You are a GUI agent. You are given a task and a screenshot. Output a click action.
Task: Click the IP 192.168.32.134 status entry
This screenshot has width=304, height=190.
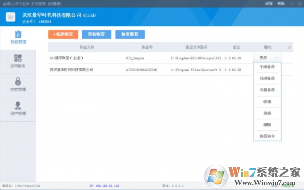pyautogui.click(x=104, y=186)
